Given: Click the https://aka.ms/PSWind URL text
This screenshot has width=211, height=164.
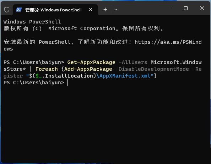Looking at the screenshot, I should coord(168,42).
